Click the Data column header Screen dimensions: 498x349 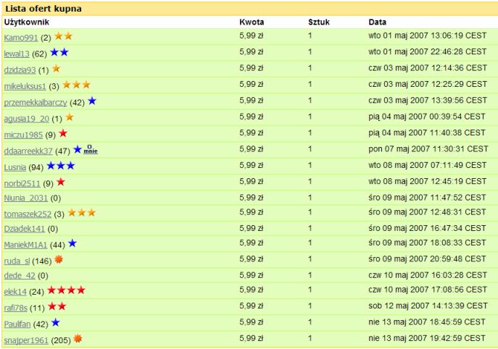click(378, 22)
